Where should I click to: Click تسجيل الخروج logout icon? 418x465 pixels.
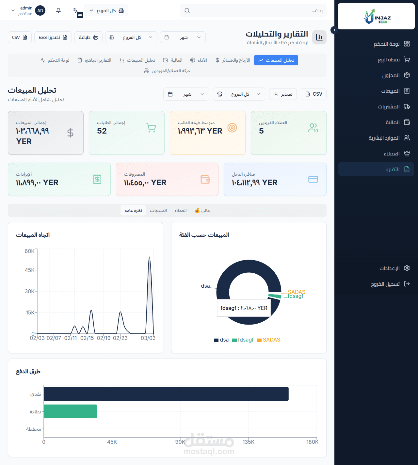[407, 284]
